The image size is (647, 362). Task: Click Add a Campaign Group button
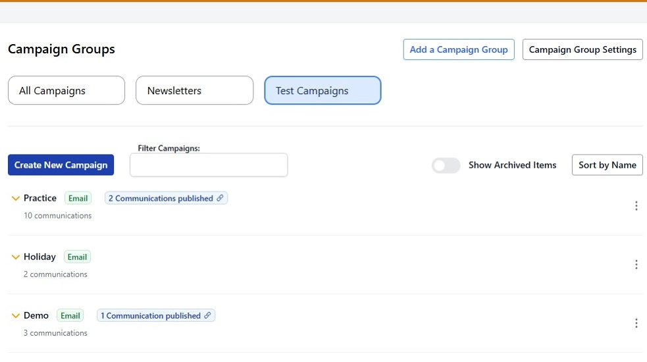(458, 49)
